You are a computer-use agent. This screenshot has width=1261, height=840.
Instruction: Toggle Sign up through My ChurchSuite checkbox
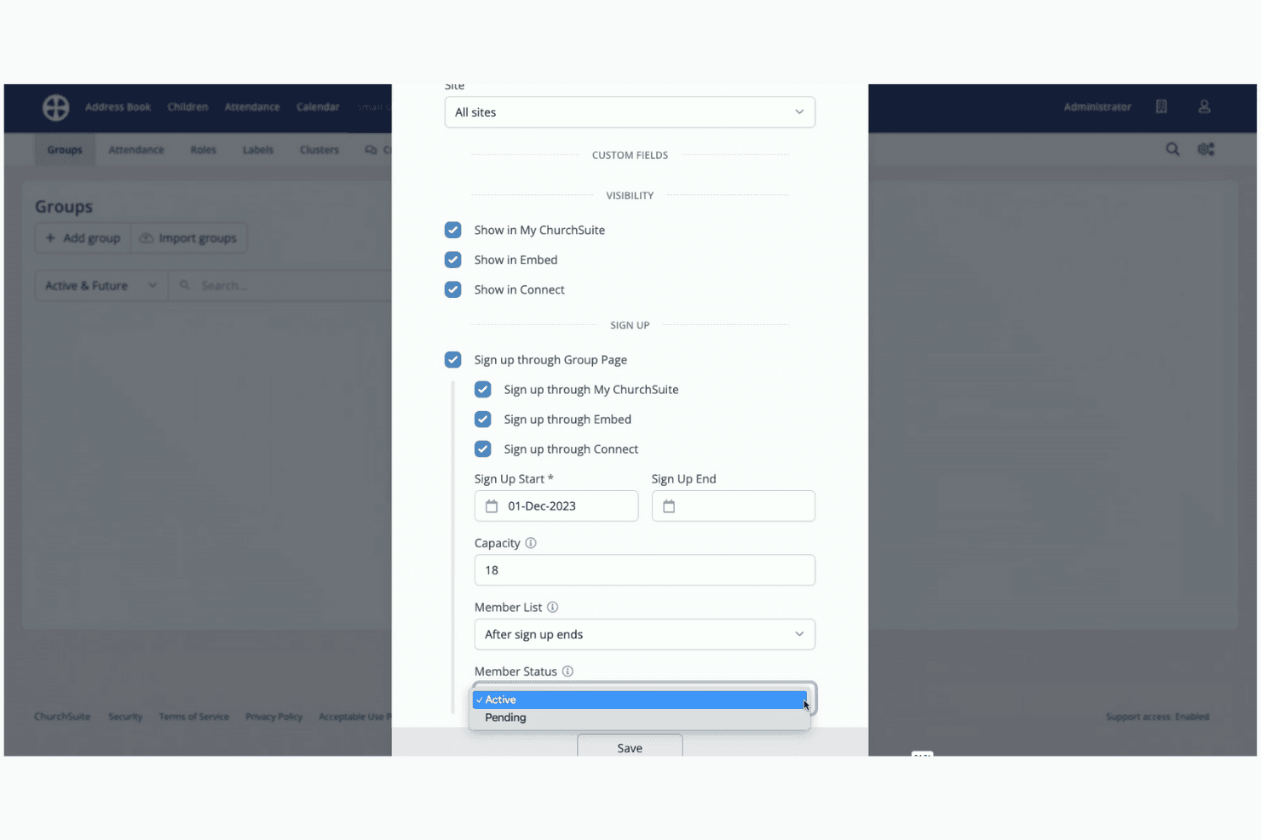pyautogui.click(x=483, y=390)
